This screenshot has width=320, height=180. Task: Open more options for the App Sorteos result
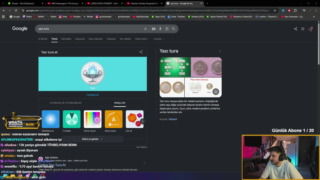(144, 163)
